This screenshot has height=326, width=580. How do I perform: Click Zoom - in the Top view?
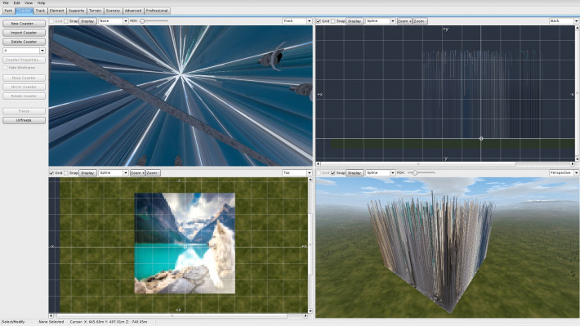point(153,173)
